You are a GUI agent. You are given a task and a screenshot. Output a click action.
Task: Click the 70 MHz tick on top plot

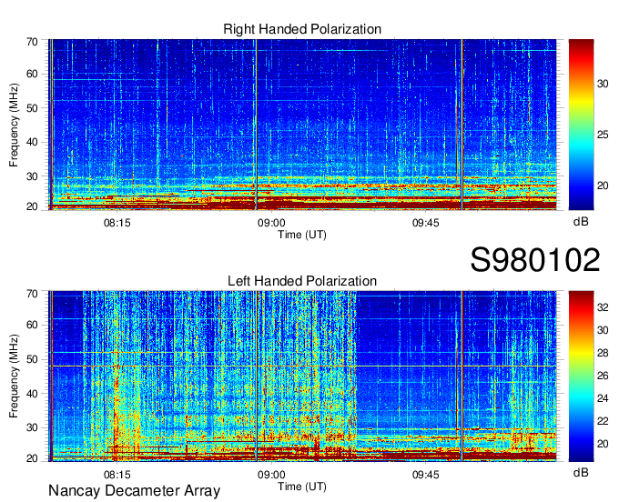tap(32, 42)
